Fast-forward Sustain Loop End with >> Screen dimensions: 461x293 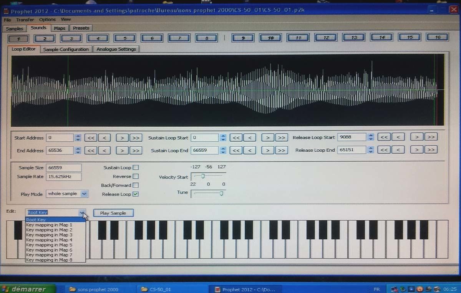(x=281, y=150)
